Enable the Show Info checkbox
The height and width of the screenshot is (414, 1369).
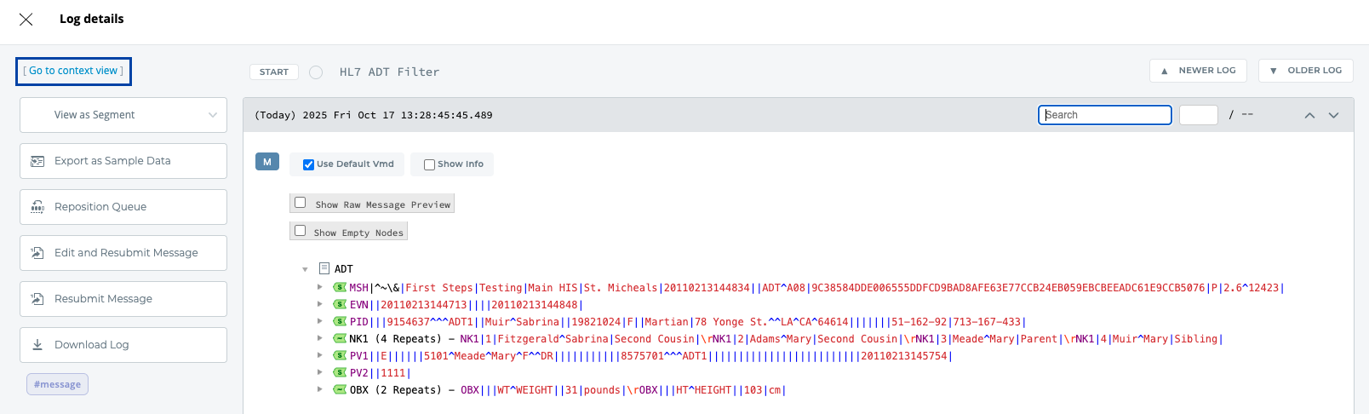coord(429,164)
